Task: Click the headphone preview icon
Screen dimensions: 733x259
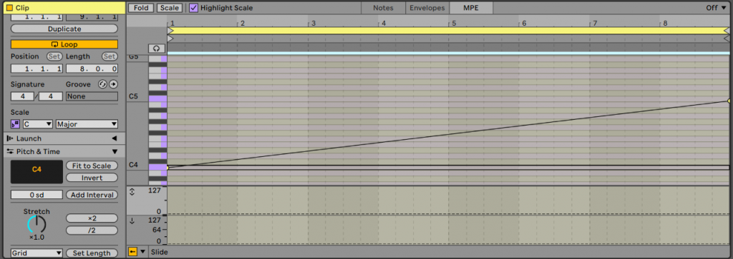Action: [x=156, y=49]
